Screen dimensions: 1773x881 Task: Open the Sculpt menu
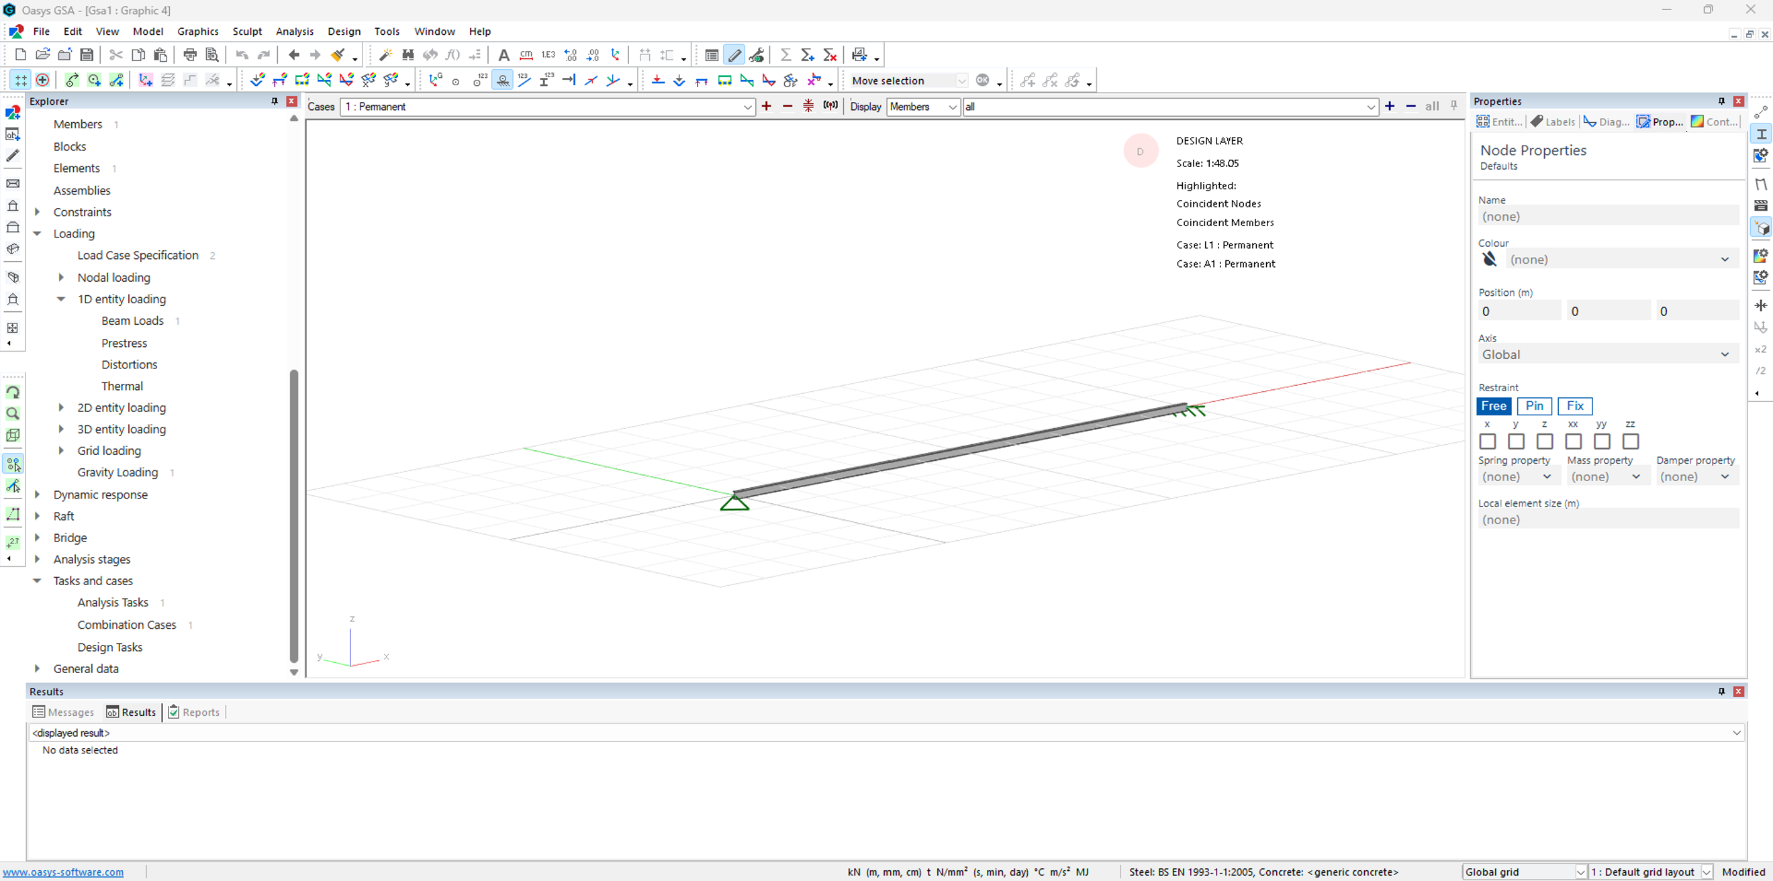point(246,32)
